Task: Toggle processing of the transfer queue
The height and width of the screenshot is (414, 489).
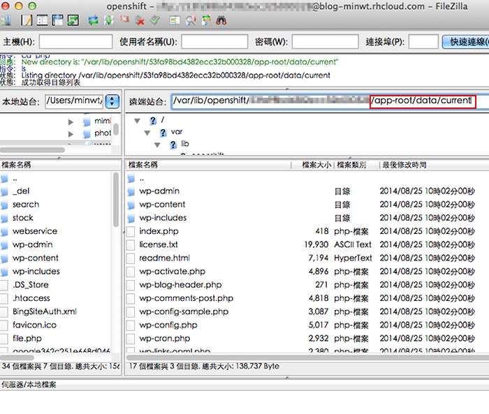Action: [x=109, y=20]
